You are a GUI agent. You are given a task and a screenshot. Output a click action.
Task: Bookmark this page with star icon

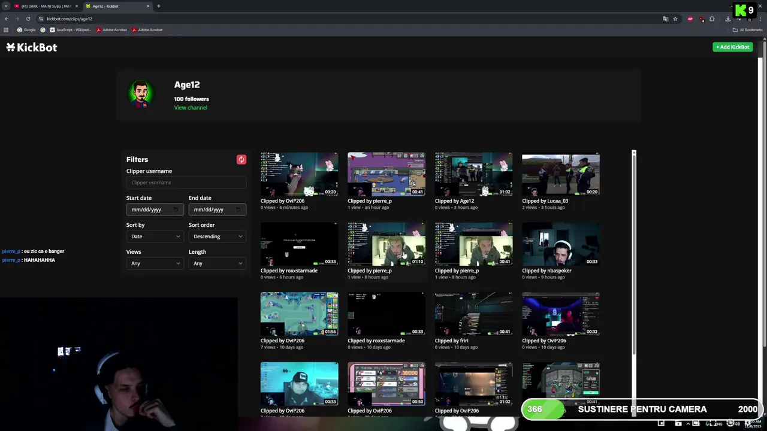point(675,19)
